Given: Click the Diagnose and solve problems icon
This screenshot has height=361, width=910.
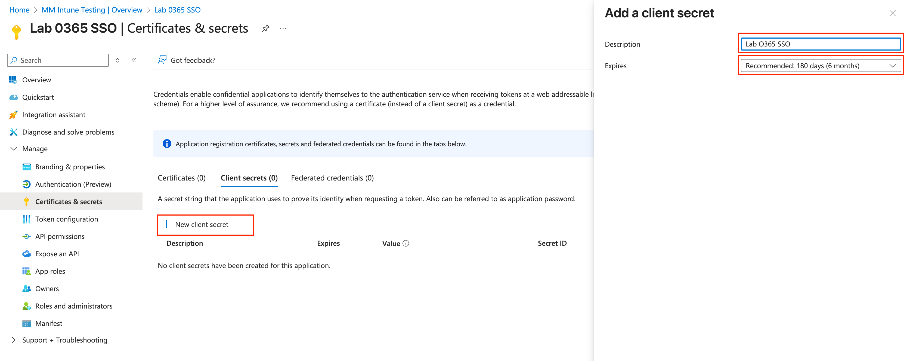Looking at the screenshot, I should tap(13, 132).
